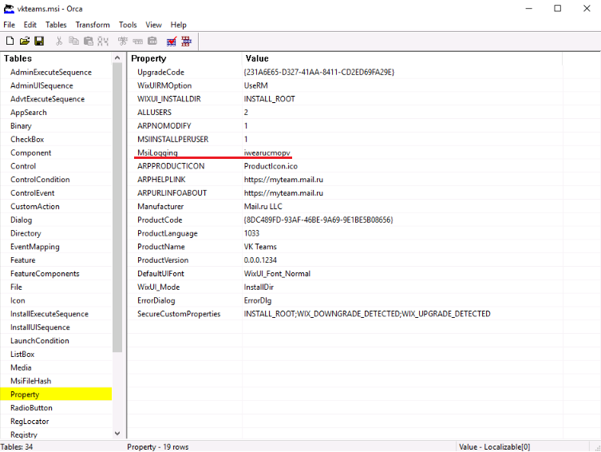Run validation with the red checkmark icon
Screen dimensions: 601x452
171,41
